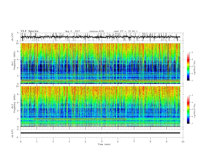Image resolution: width=206 pixels, height=159 pixels.
Task: Click the "VLF Spectra" plot title
Action: point(29,31)
